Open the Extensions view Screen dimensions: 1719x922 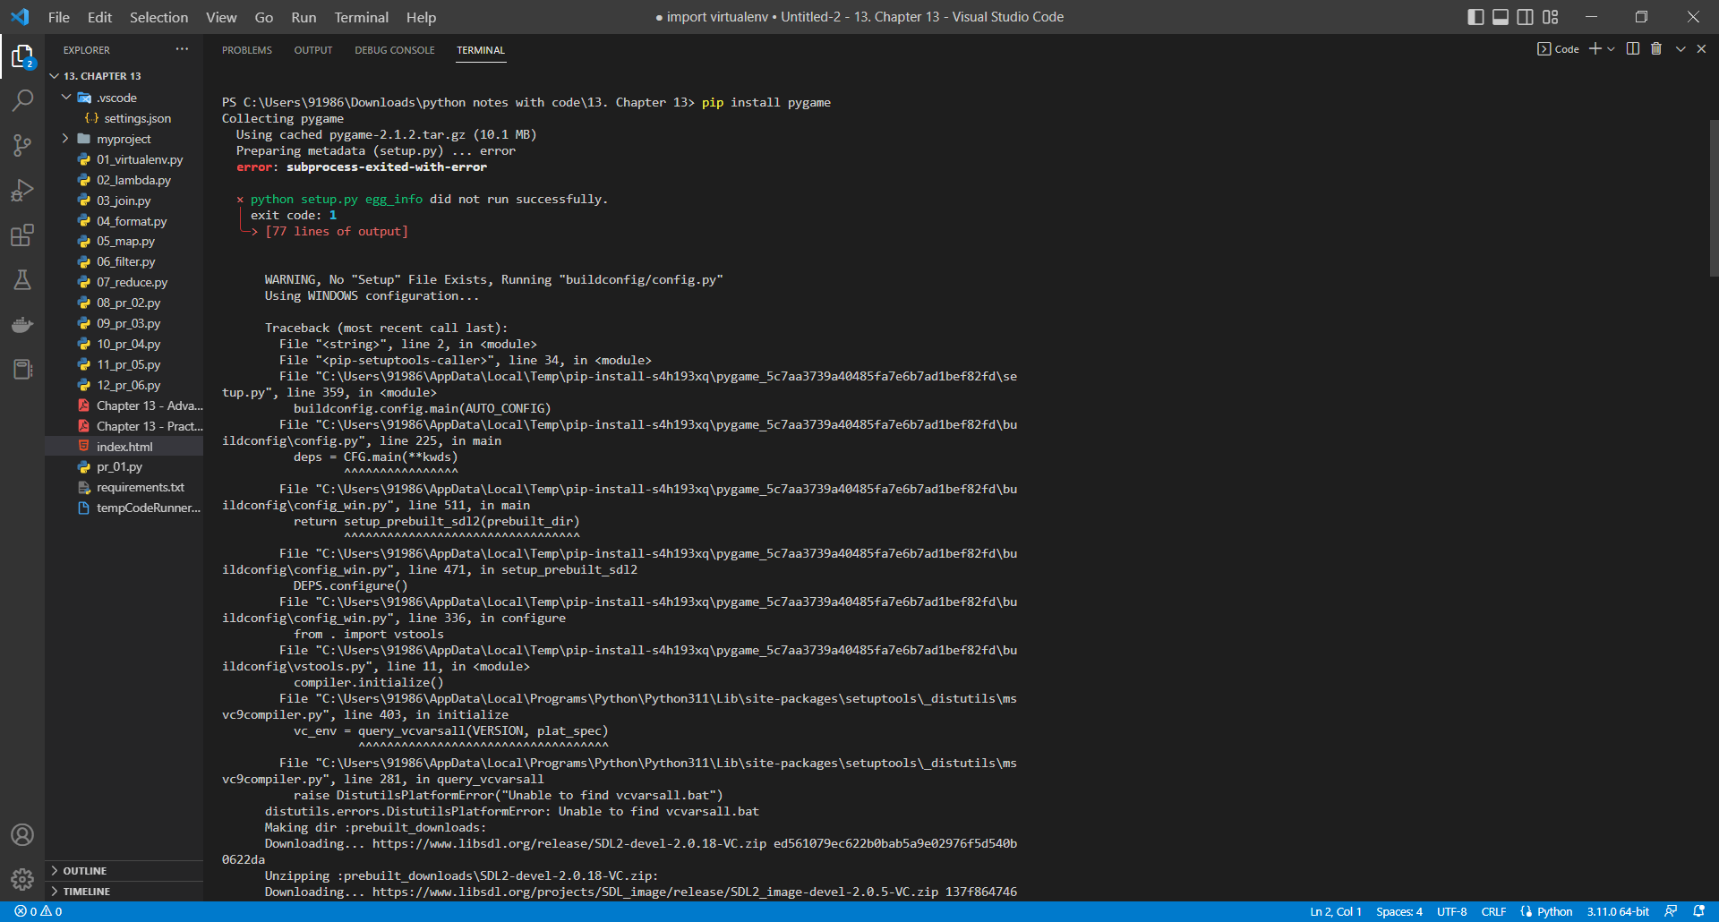click(x=22, y=235)
